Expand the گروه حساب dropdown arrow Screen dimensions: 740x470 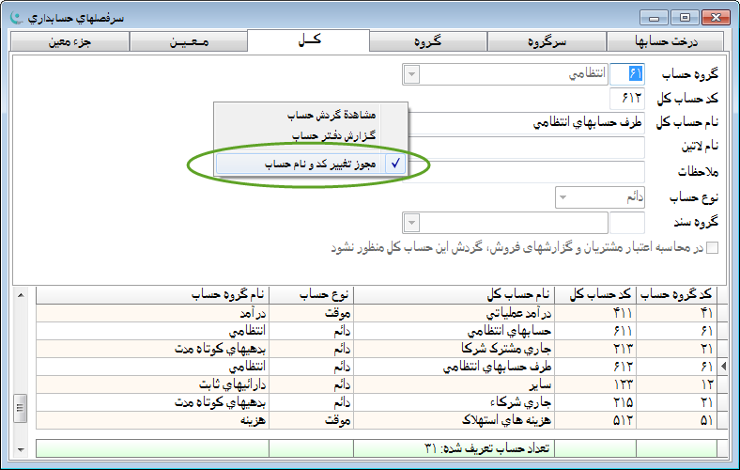pyautogui.click(x=411, y=74)
